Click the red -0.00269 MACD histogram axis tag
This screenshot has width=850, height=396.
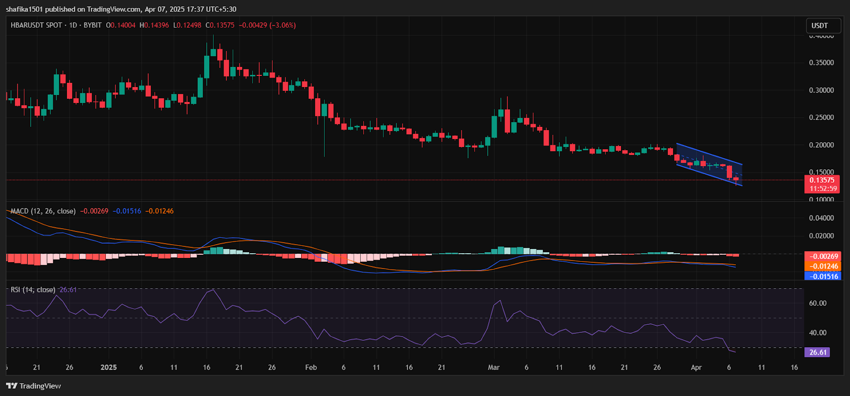click(822, 256)
